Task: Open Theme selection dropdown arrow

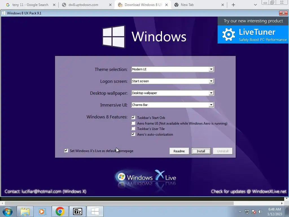Action: pyautogui.click(x=211, y=69)
